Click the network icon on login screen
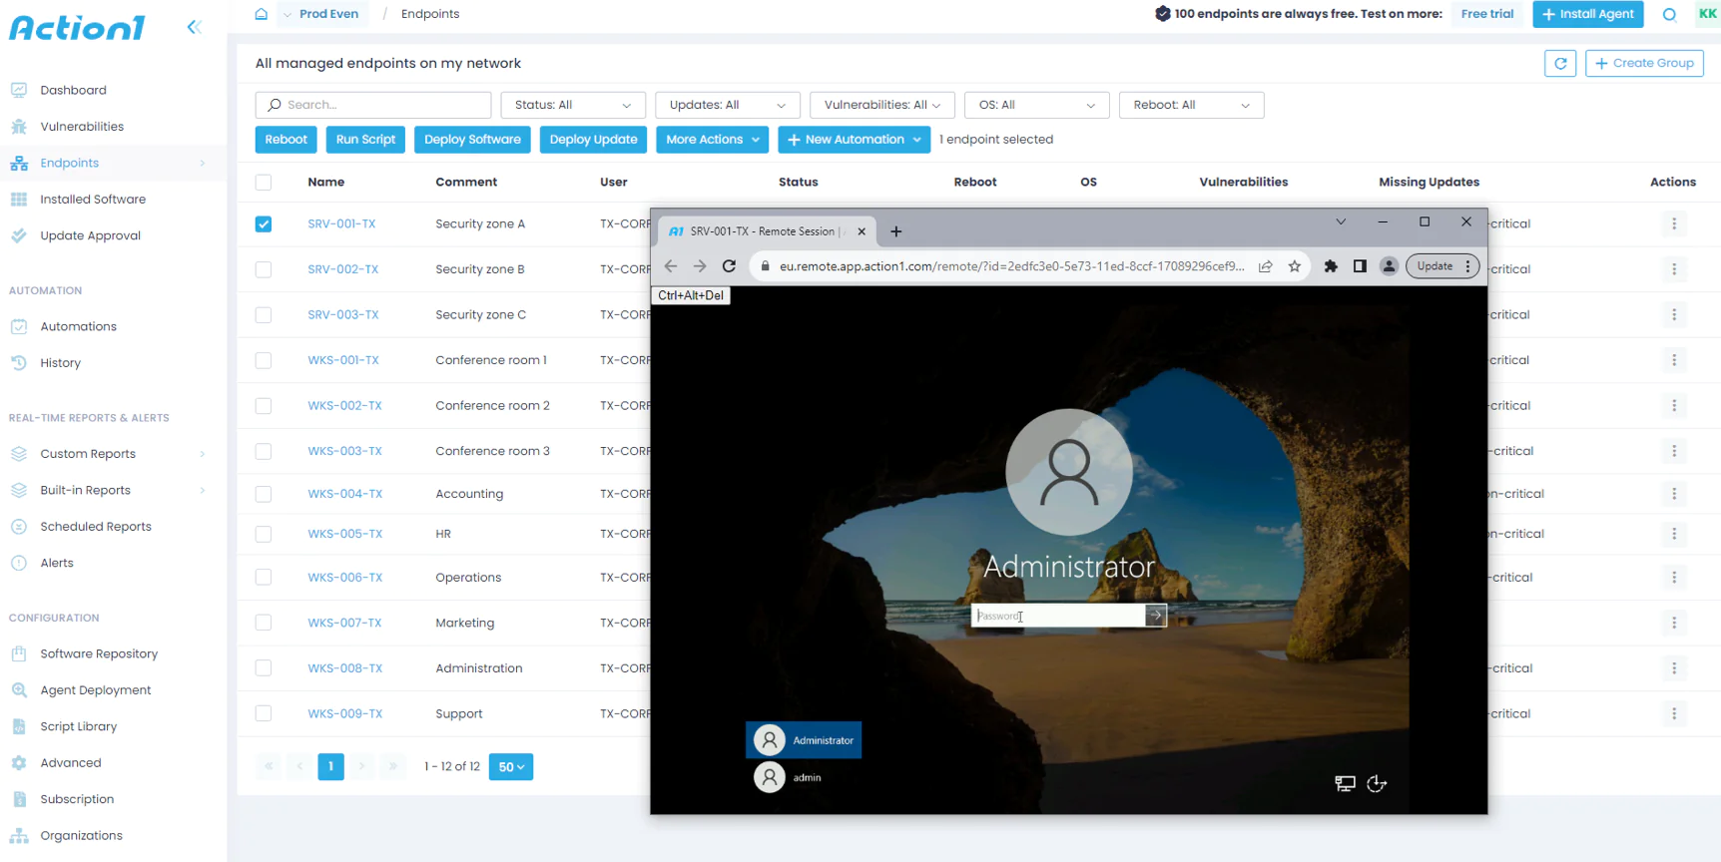This screenshot has height=862, width=1721. click(x=1345, y=783)
